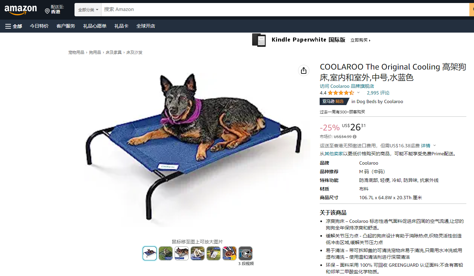Select the white dog product thumbnail
The width and height of the screenshot is (474, 276).
(x=198, y=253)
